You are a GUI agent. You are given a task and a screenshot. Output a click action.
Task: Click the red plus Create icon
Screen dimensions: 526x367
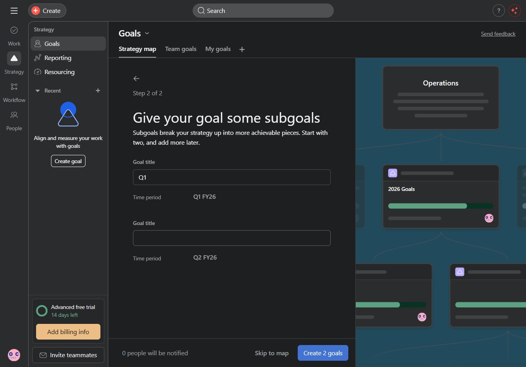tap(36, 11)
